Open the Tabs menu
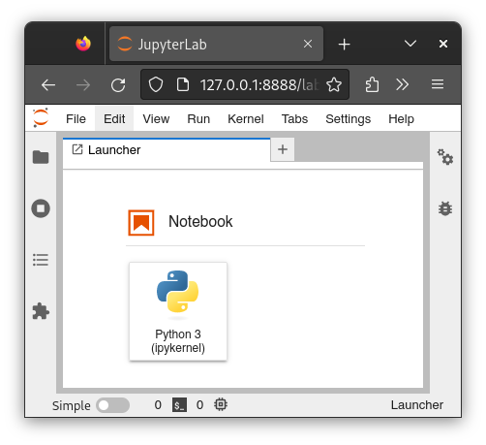486x445 pixels. (x=294, y=119)
